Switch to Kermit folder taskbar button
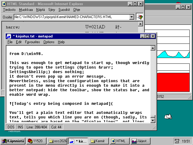 (x=99, y=141)
